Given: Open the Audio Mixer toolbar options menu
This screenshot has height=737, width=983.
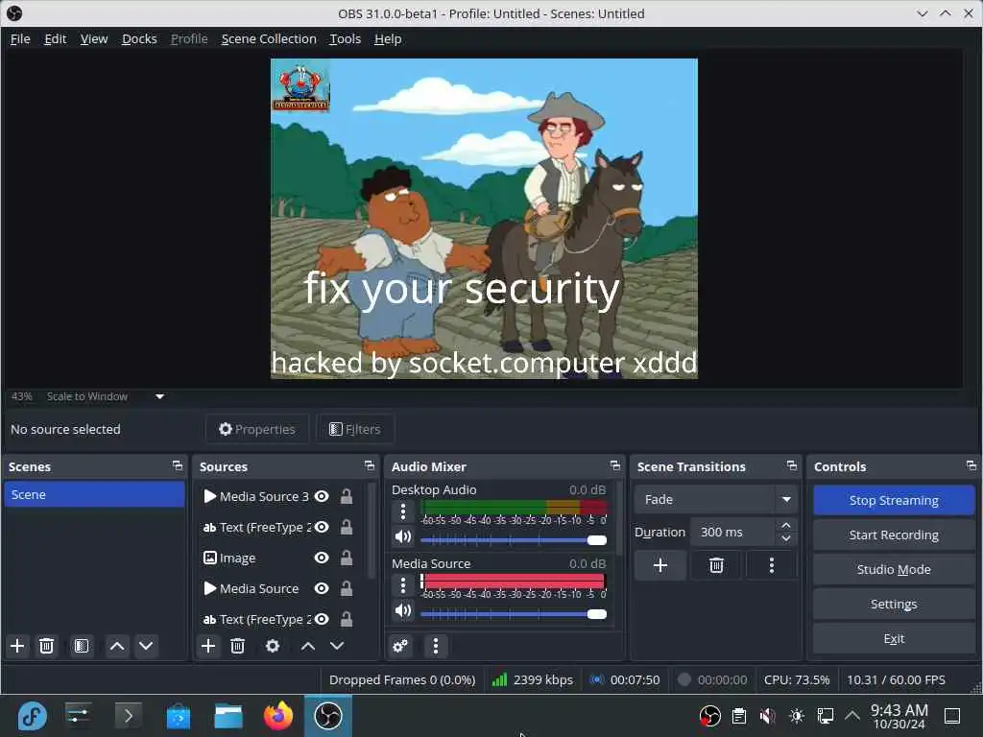Looking at the screenshot, I should pos(436,646).
